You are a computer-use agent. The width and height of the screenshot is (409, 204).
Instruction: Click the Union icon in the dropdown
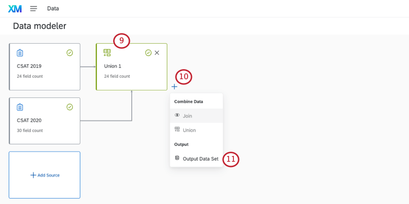pos(177,130)
